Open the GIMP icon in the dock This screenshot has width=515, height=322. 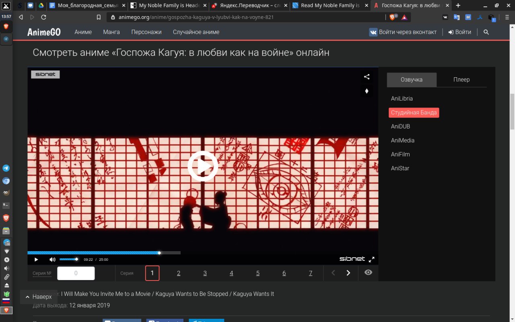6,193
